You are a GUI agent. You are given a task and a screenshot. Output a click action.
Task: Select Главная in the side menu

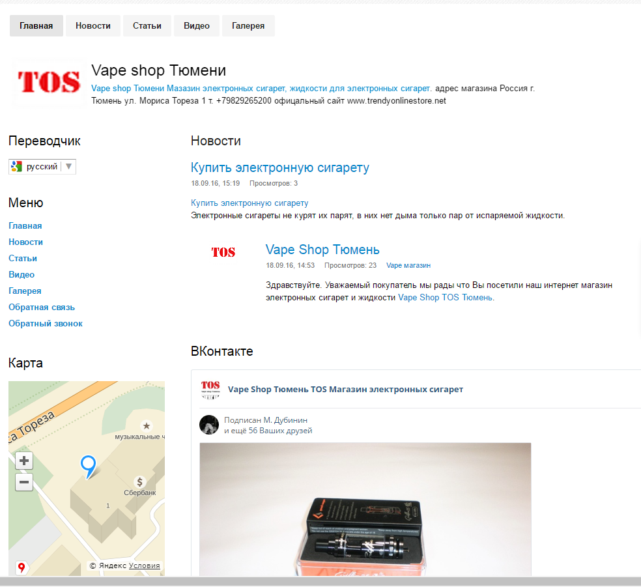(25, 225)
